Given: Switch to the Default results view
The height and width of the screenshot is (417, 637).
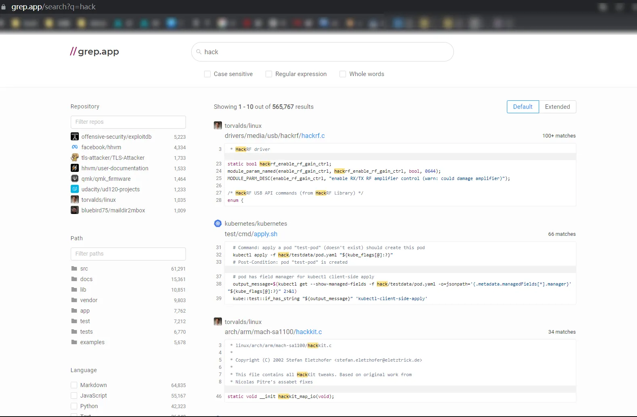Looking at the screenshot, I should pyautogui.click(x=523, y=107).
